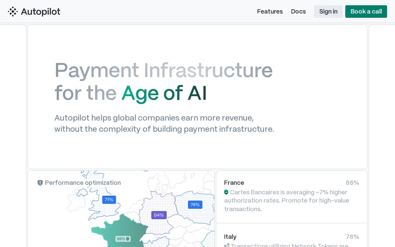Click the Network Tokens icon under Italy
This screenshot has height=247, width=395.
coord(227,245)
